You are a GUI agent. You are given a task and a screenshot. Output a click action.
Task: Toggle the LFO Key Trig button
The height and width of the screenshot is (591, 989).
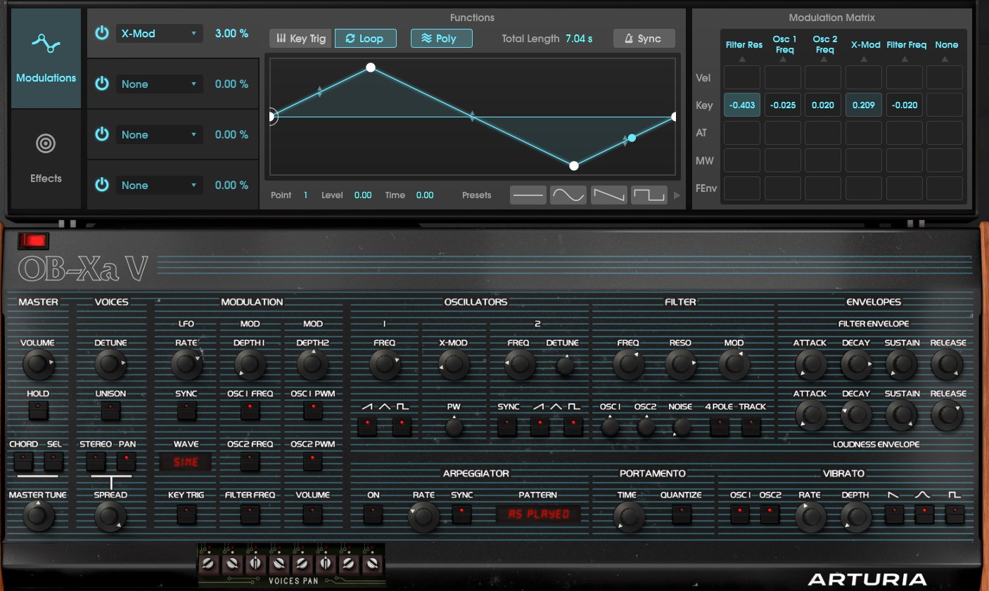coord(186,514)
